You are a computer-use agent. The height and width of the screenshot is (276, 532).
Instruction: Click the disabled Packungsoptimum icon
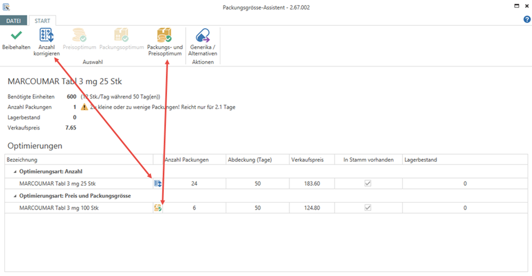click(121, 35)
